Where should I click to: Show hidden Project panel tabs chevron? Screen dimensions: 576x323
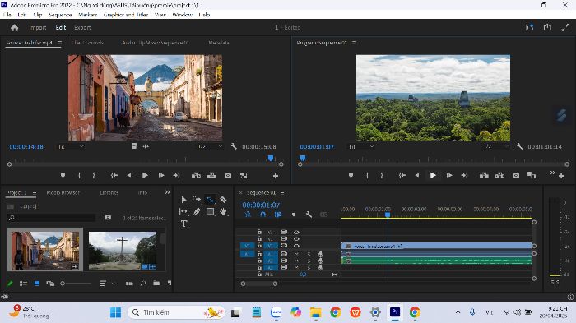pyautogui.click(x=167, y=192)
